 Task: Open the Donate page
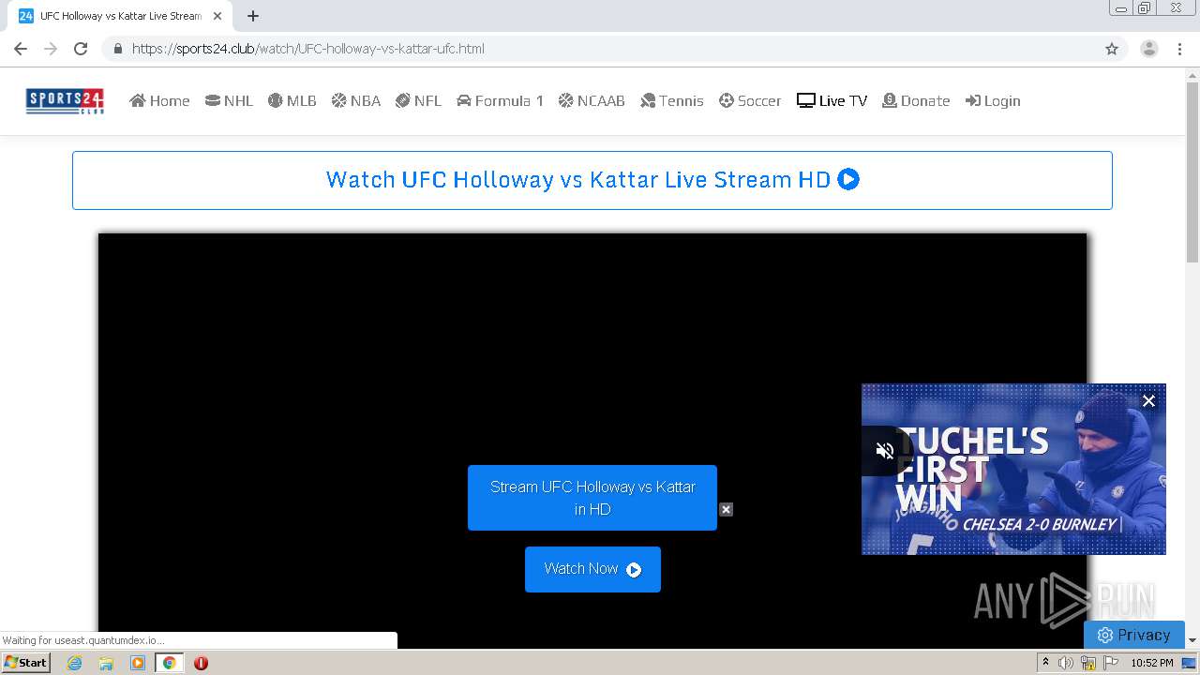pos(916,101)
